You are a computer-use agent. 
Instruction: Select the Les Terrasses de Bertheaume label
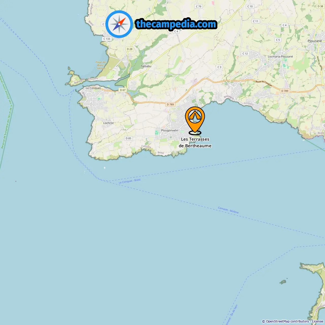coord(195,142)
